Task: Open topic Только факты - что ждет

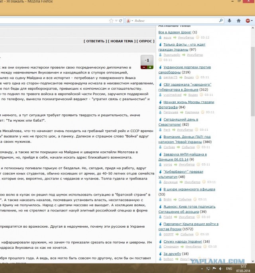Action: [x=184, y=45]
